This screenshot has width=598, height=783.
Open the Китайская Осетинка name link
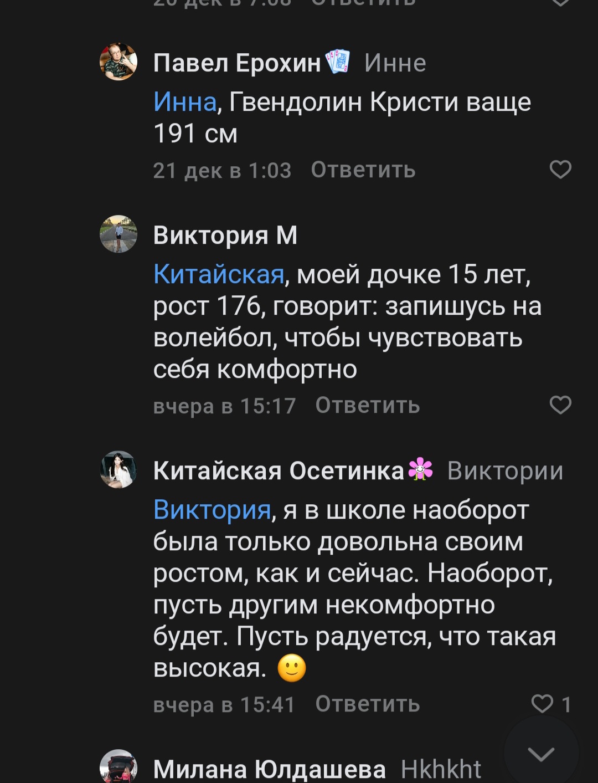pyautogui.click(x=279, y=470)
